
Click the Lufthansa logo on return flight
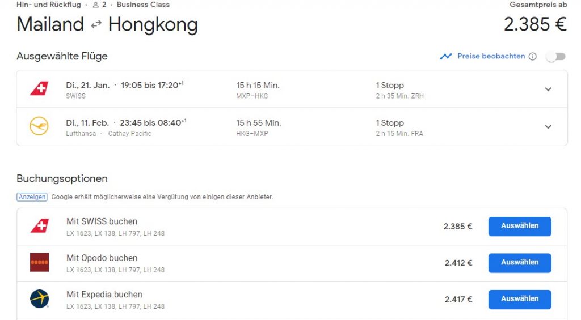click(39, 126)
